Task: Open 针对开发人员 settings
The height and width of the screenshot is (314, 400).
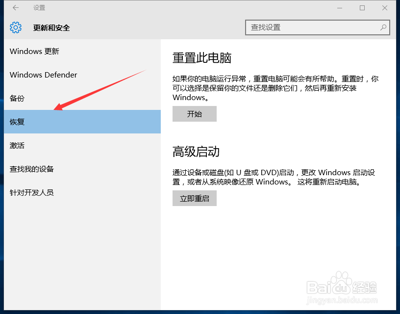Action: click(82, 192)
